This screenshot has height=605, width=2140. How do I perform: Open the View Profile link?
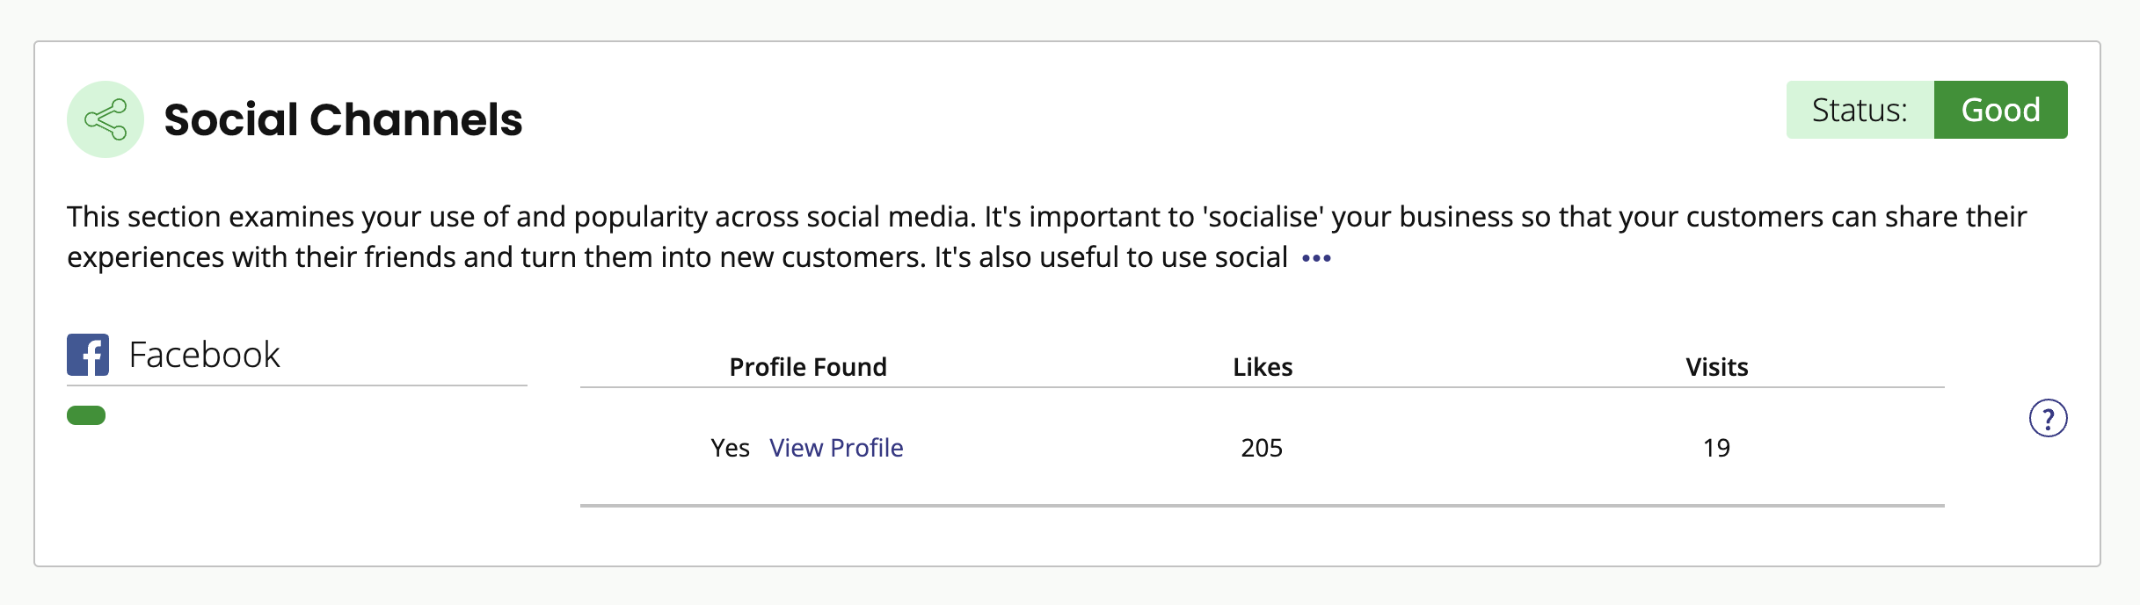836,448
